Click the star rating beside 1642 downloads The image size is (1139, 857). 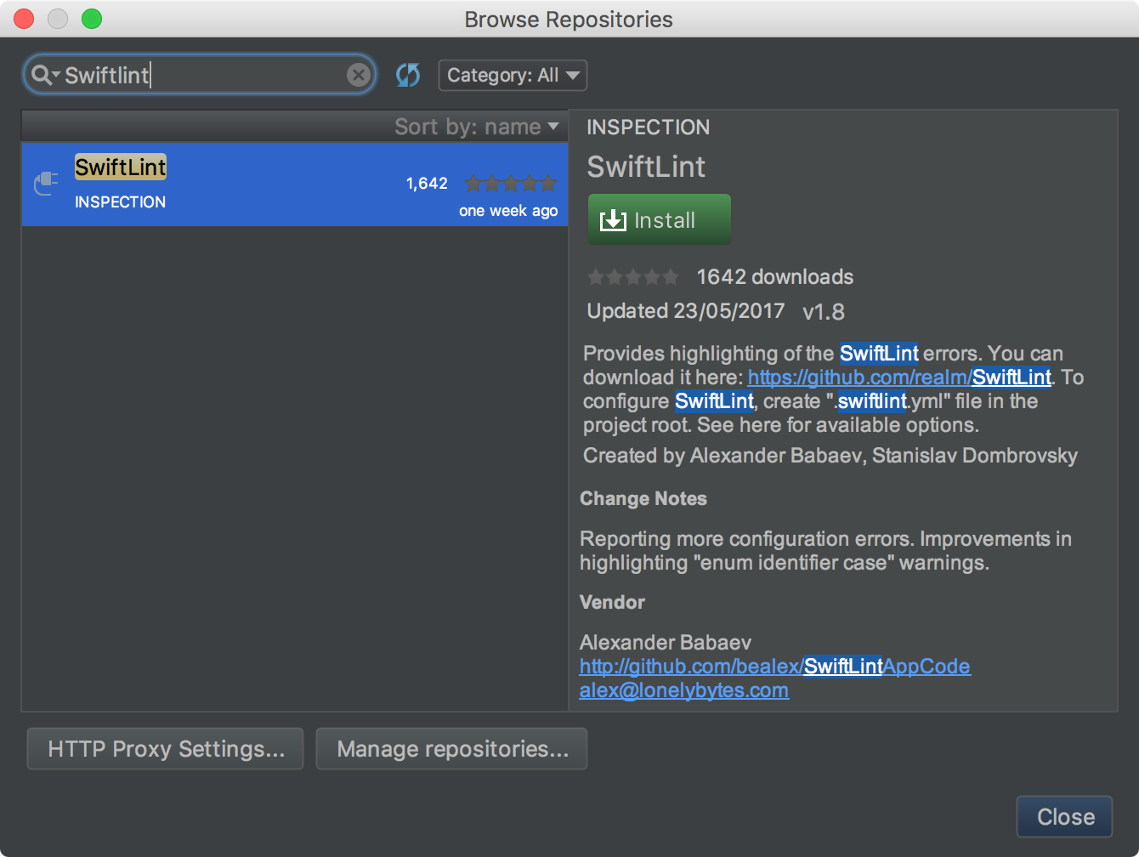pyautogui.click(x=633, y=277)
